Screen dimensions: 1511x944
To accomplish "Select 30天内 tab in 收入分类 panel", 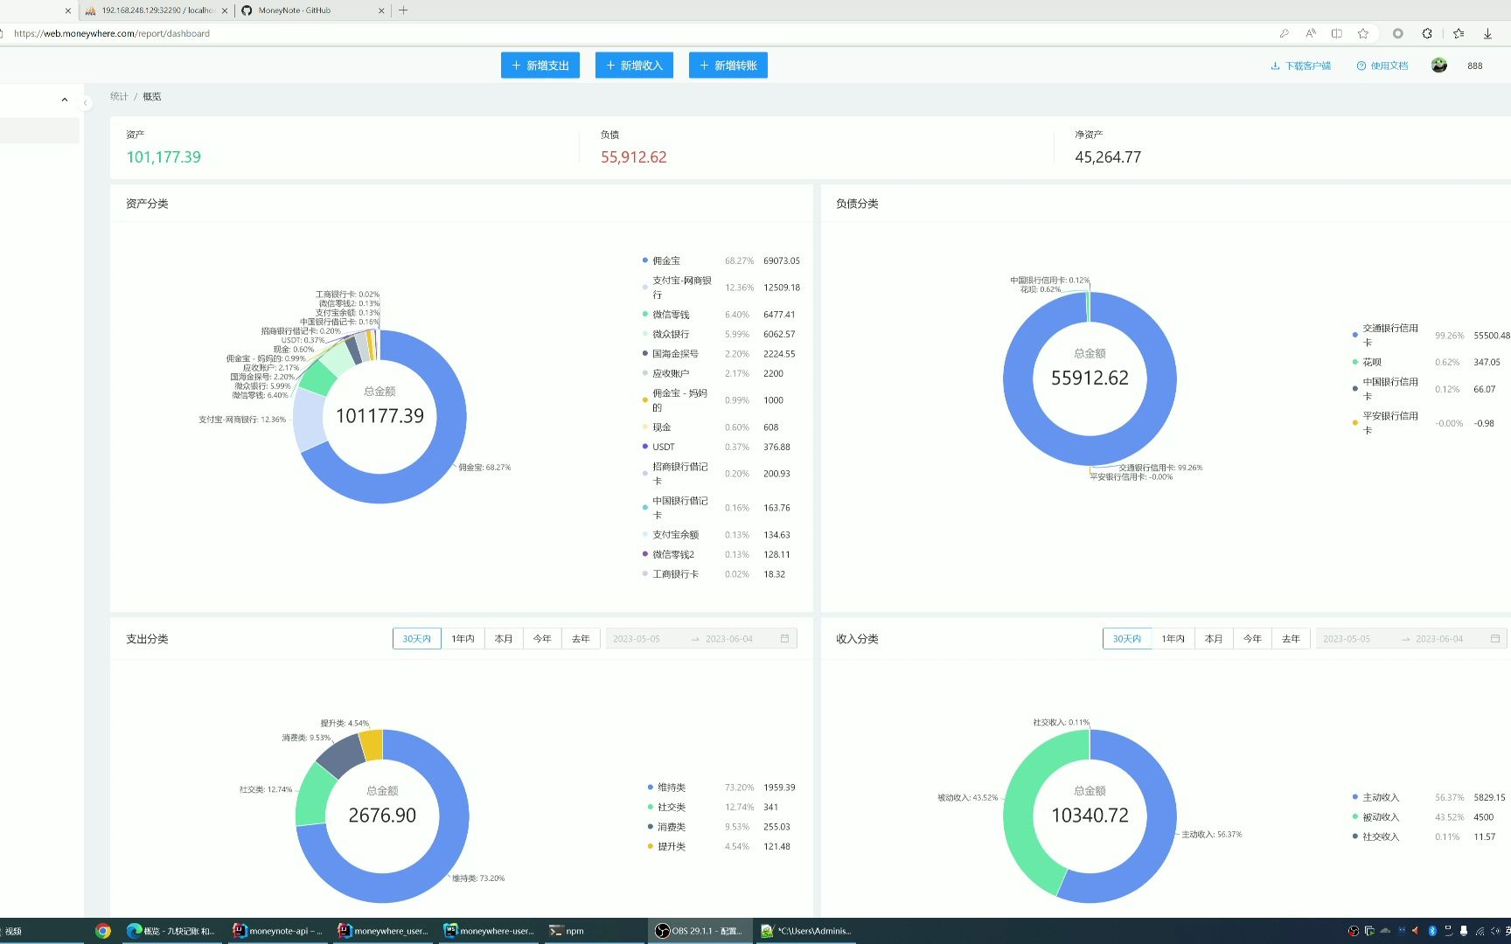I will 1127,639.
